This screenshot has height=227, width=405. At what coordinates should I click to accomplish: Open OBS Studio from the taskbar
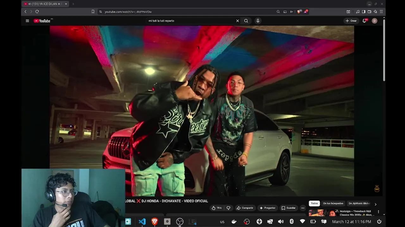[x=180, y=222]
